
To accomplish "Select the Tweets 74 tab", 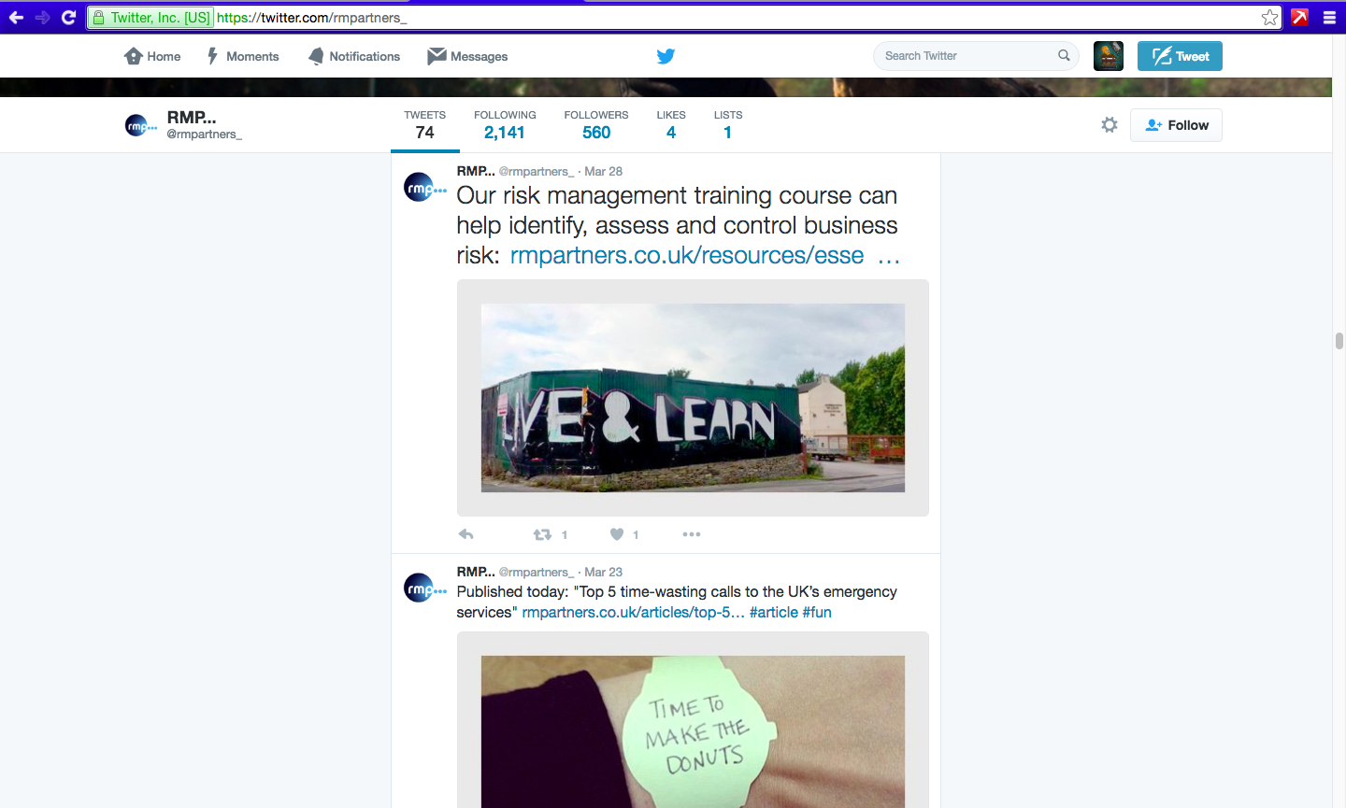I will point(425,124).
